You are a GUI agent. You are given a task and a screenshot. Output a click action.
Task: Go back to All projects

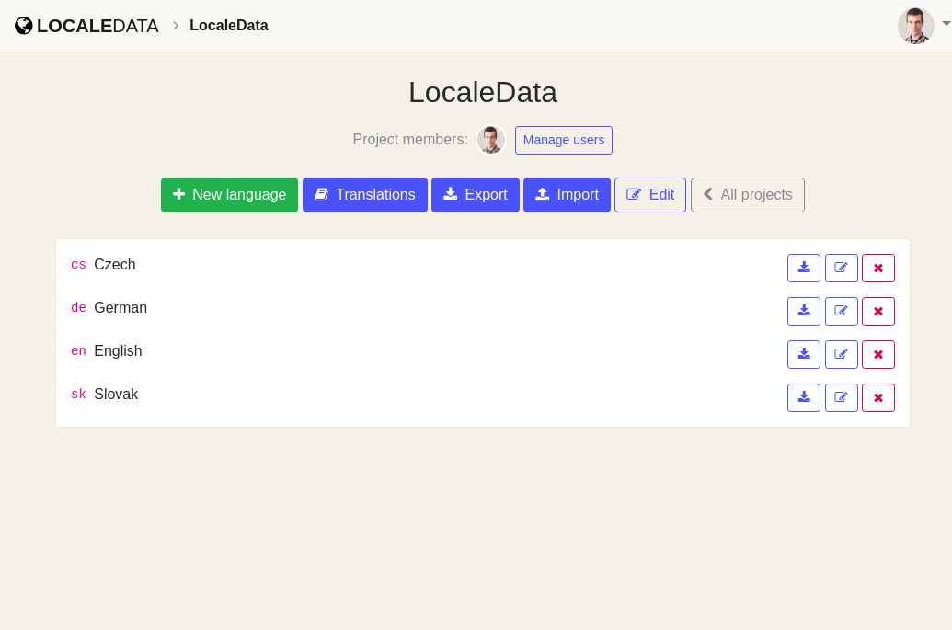pyautogui.click(x=748, y=195)
